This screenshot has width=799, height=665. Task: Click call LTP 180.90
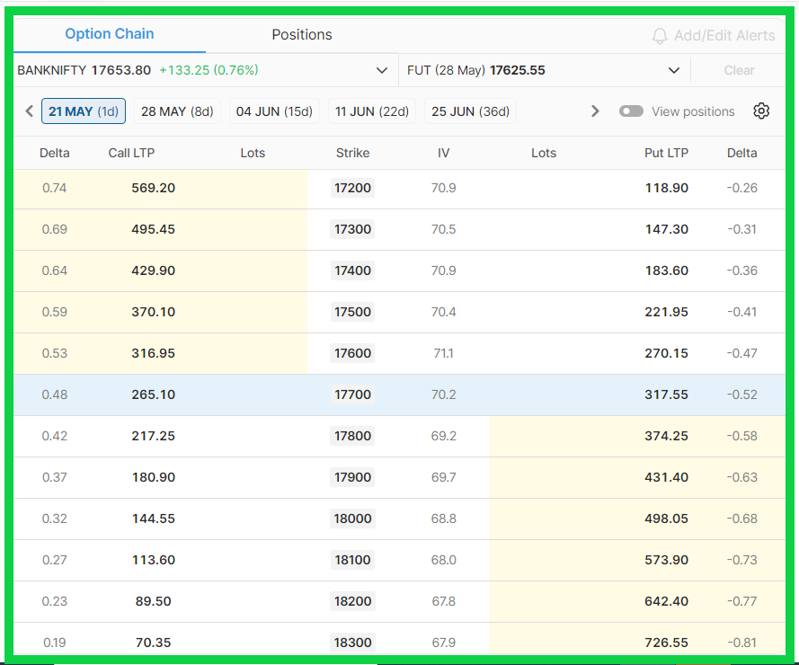pos(154,477)
